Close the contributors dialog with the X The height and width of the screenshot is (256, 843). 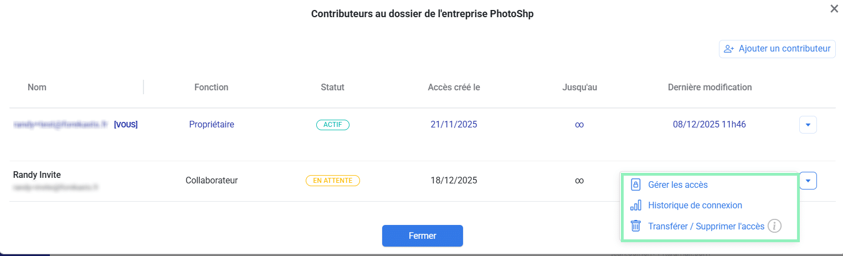(x=834, y=8)
